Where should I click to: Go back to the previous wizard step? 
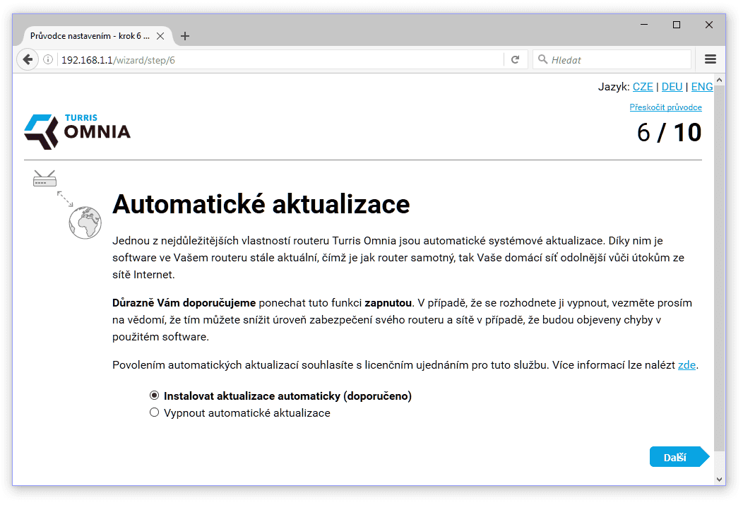tap(27, 59)
